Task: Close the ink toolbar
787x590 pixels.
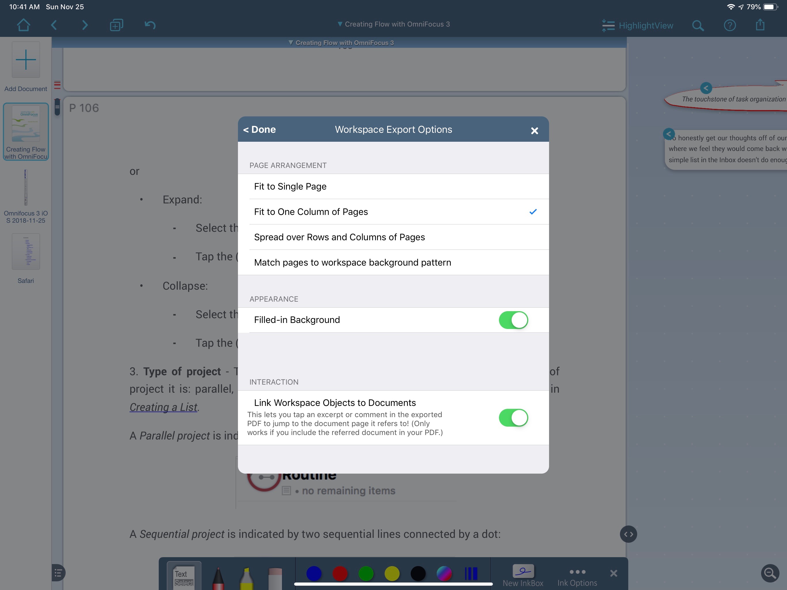Action: coord(614,573)
